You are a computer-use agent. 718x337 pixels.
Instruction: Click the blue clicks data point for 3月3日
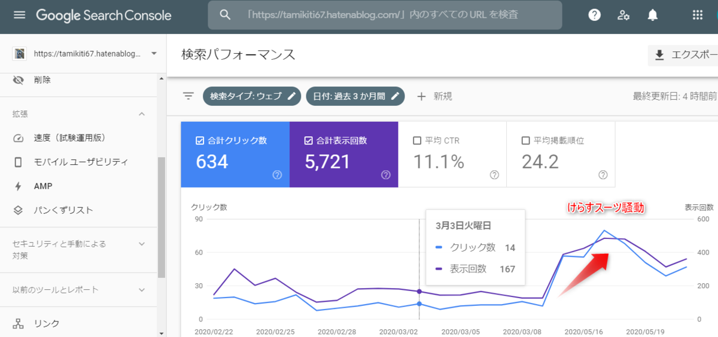419,304
